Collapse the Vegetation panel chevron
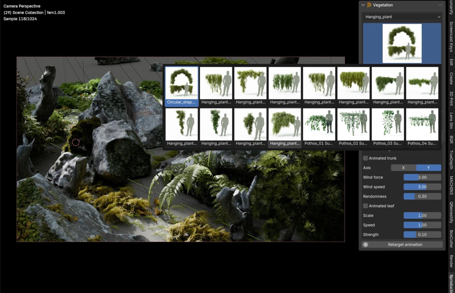The image size is (455, 293). 363,5
